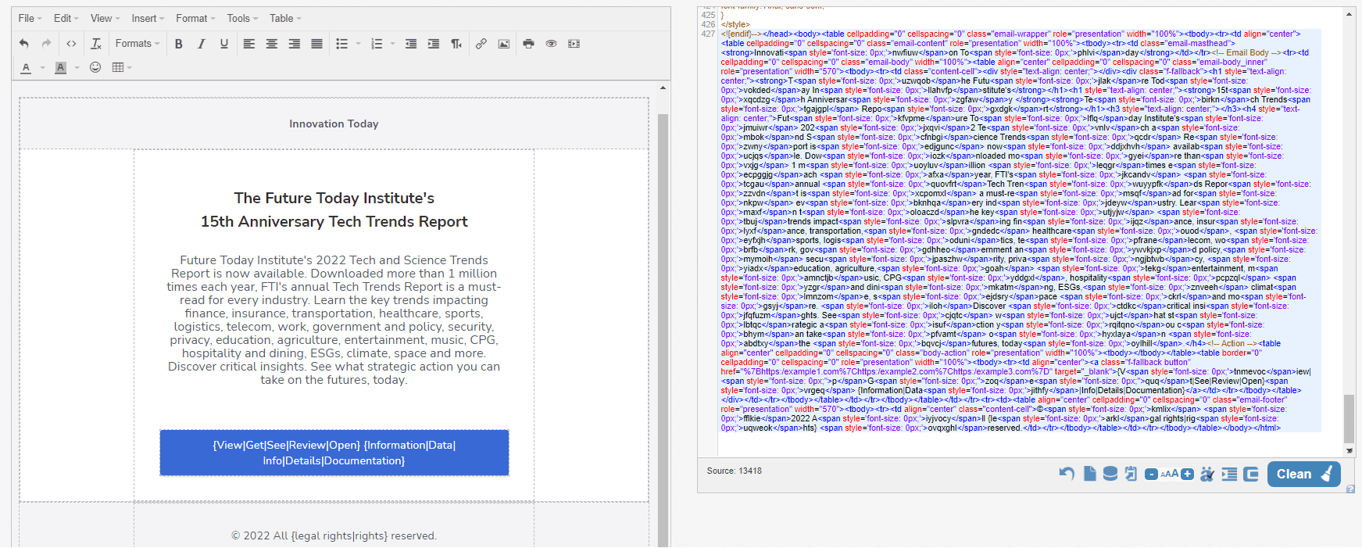Screen dimensions: 1362x548
Task: Click the Clear formatting icon
Action: pos(96,44)
